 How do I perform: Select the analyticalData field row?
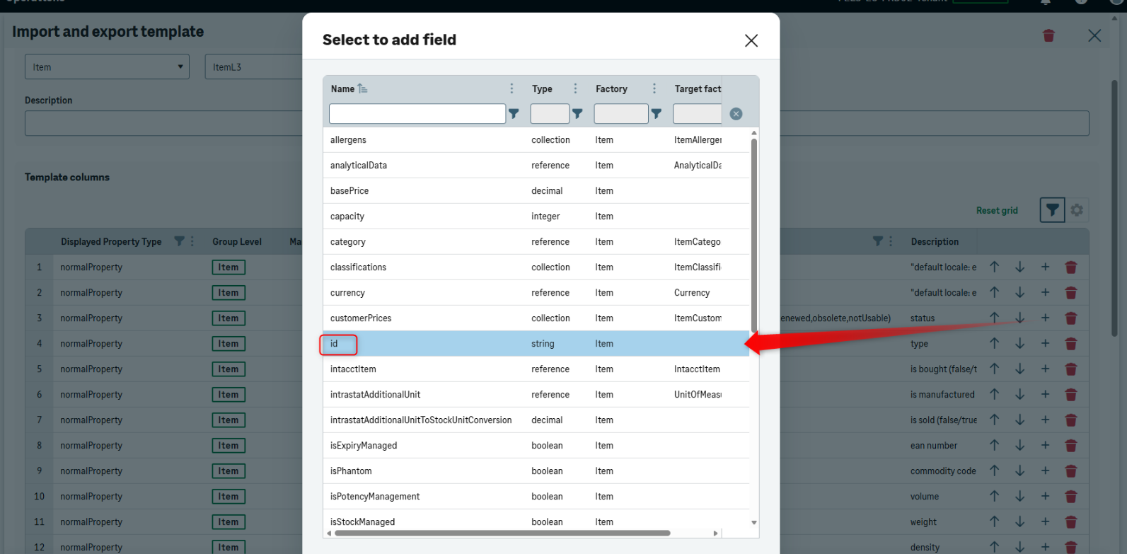click(x=536, y=166)
